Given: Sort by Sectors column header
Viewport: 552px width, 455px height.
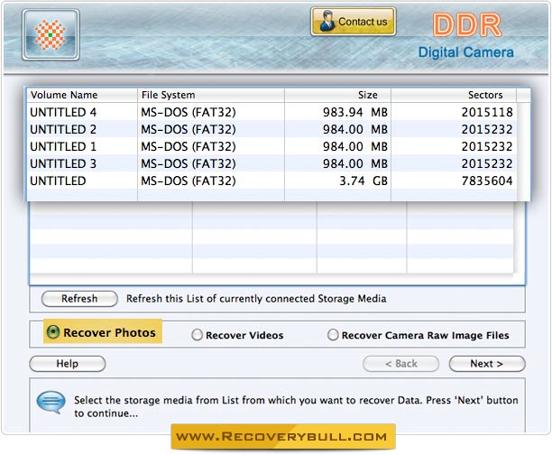Looking at the screenshot, I should (454, 95).
